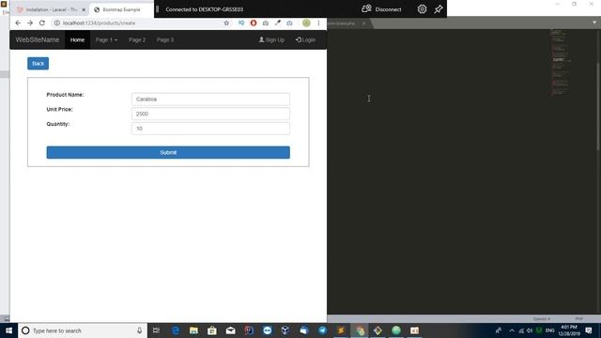Open Microsoft Store from taskbar
Viewport: 601px width, 338px height.
click(x=212, y=330)
